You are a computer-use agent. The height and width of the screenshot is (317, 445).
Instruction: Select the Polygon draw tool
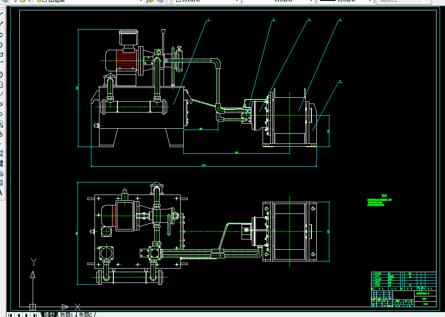[1, 44]
